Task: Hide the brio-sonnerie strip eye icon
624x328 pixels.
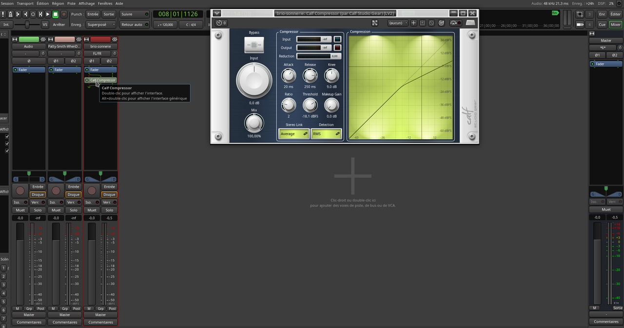Action: click(115, 39)
